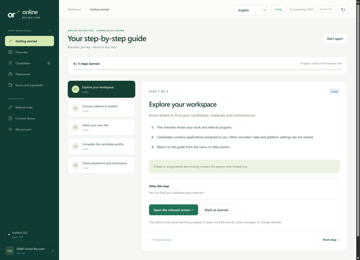
Task: Select step Check placement and commission
Action: click(x=101, y=165)
